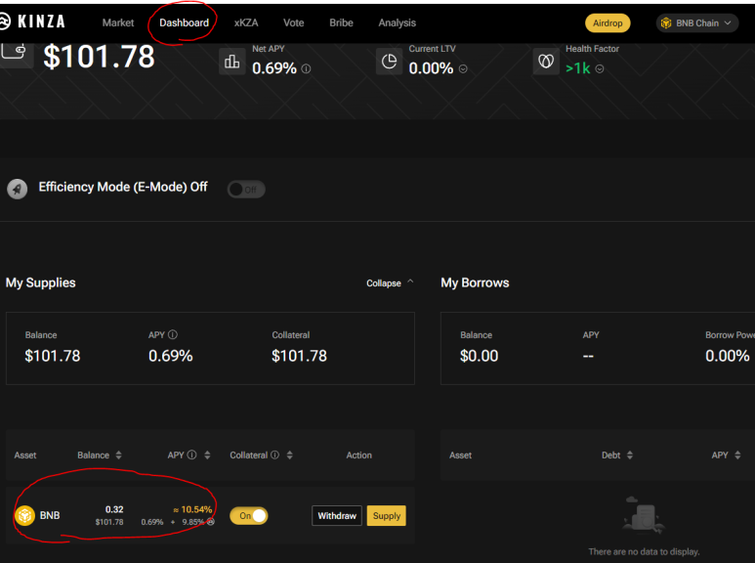Sort supplies by APY column
This screenshot has width=755, height=563.
[207, 455]
